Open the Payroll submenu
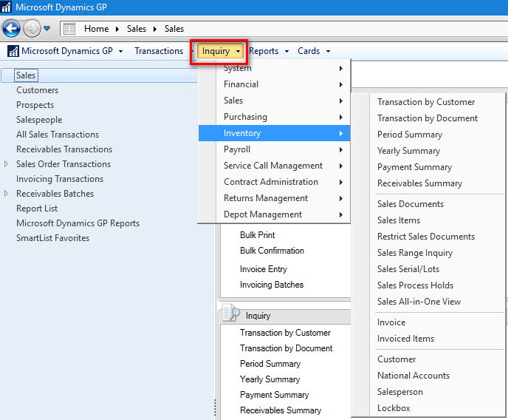Screen dimensions: 508x420 pyautogui.click(x=275, y=149)
